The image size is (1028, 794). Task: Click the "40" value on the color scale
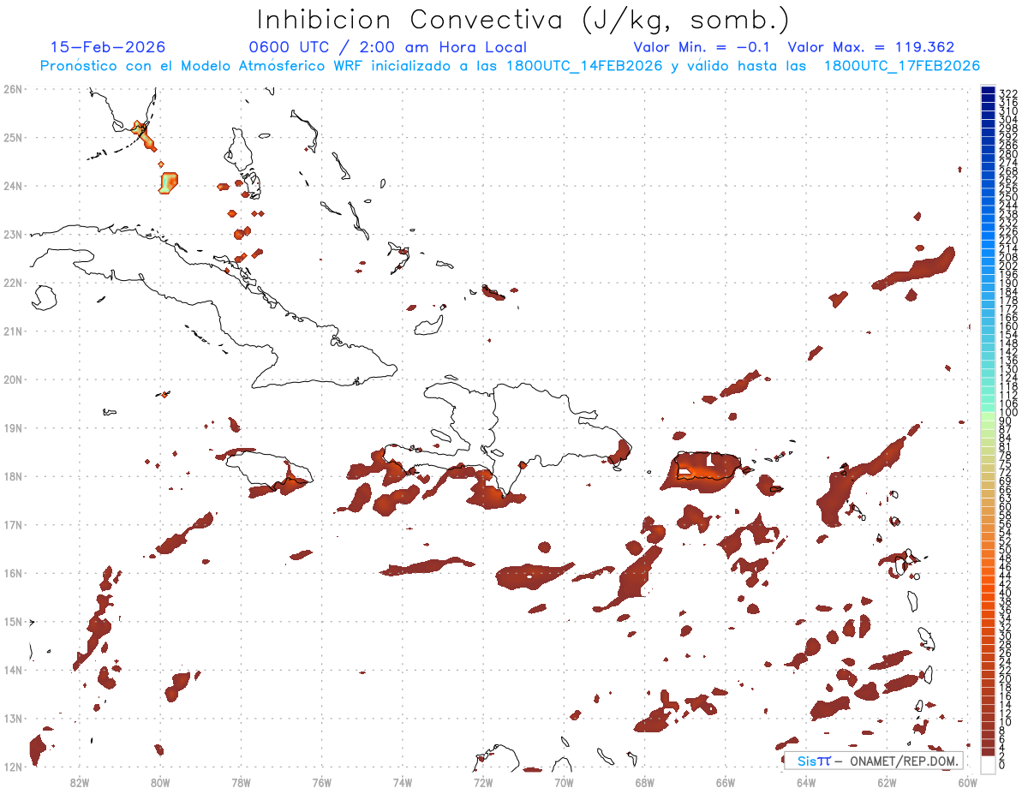click(x=1006, y=593)
